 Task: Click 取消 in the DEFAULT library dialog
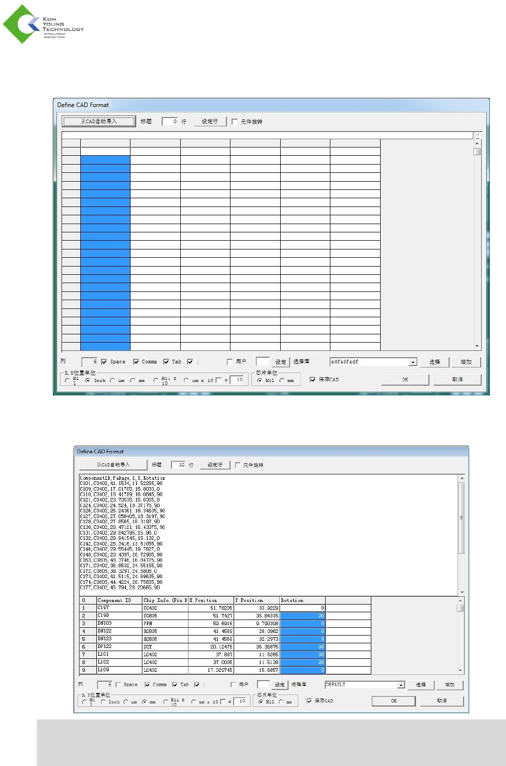tap(442, 701)
